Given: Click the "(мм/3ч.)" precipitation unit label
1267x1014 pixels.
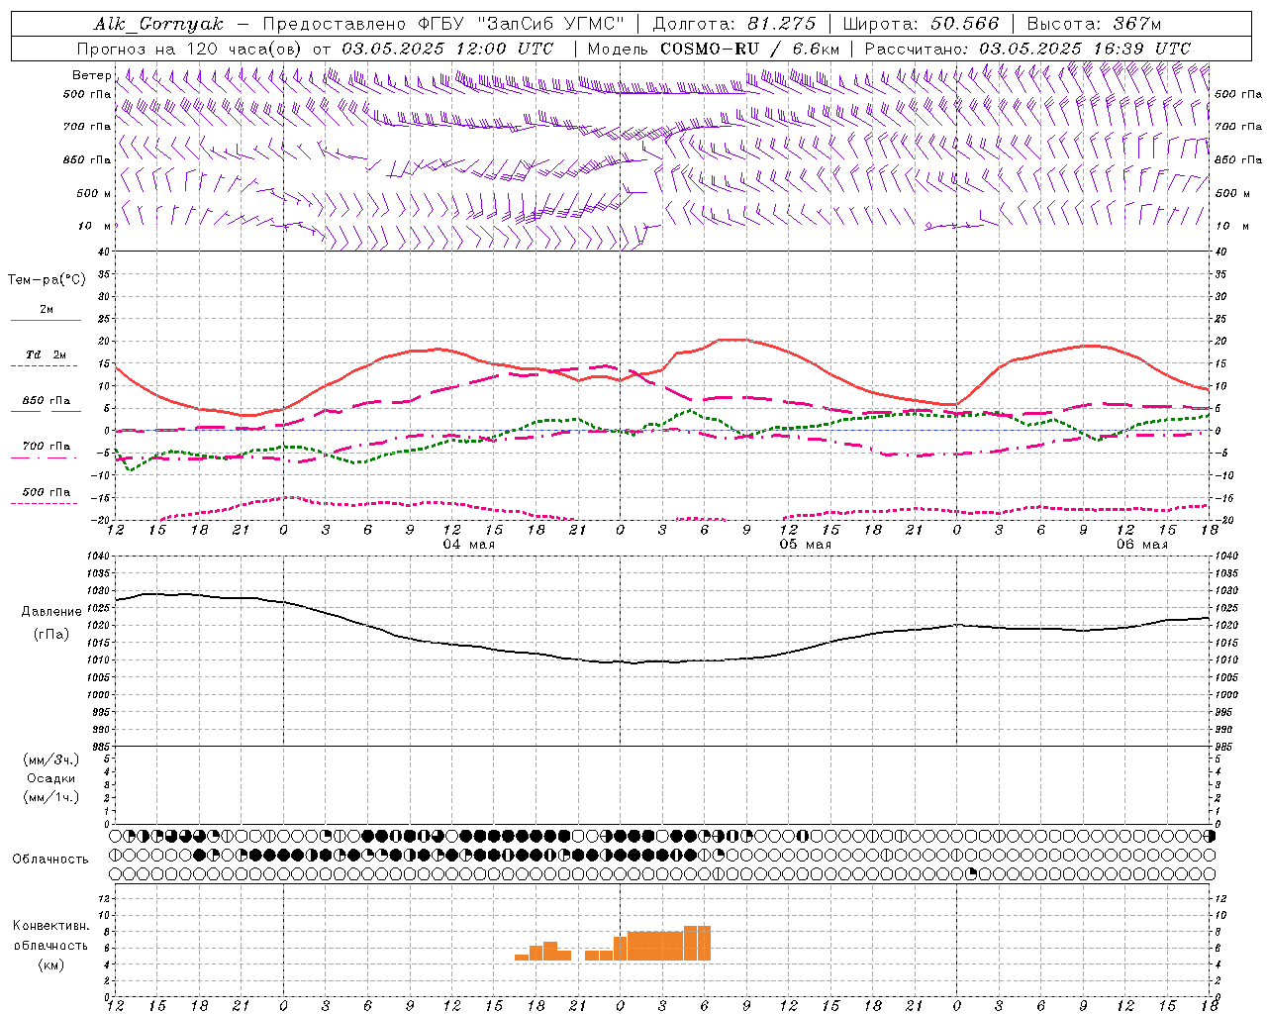Looking at the screenshot, I should coord(50,760).
